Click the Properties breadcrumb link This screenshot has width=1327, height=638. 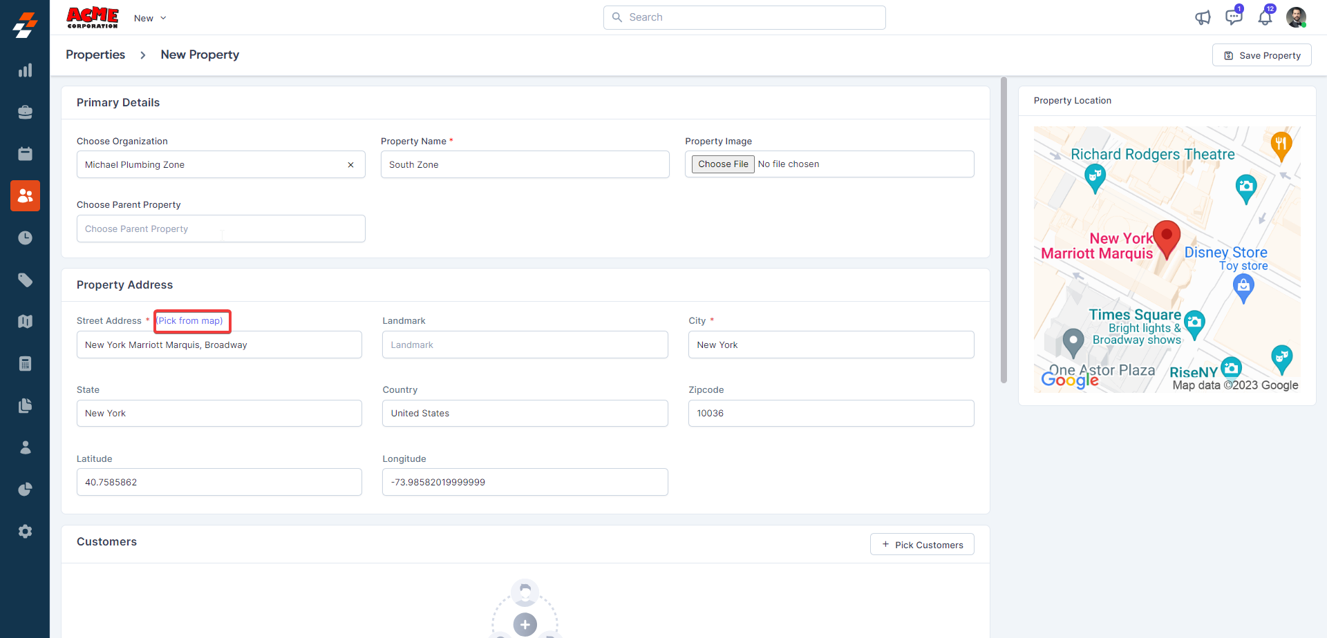[95, 55]
